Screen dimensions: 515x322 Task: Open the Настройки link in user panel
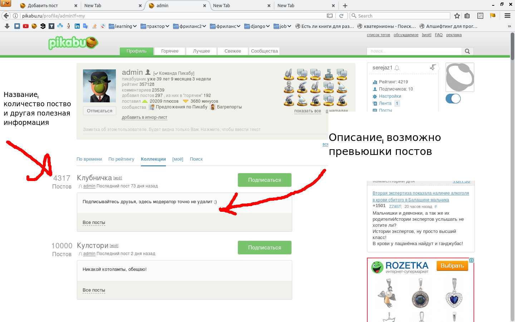[390, 96]
